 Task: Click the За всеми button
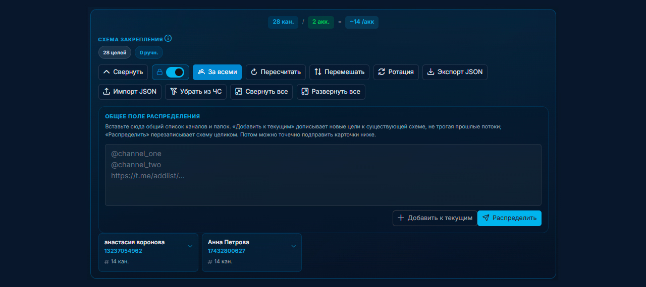pos(218,72)
